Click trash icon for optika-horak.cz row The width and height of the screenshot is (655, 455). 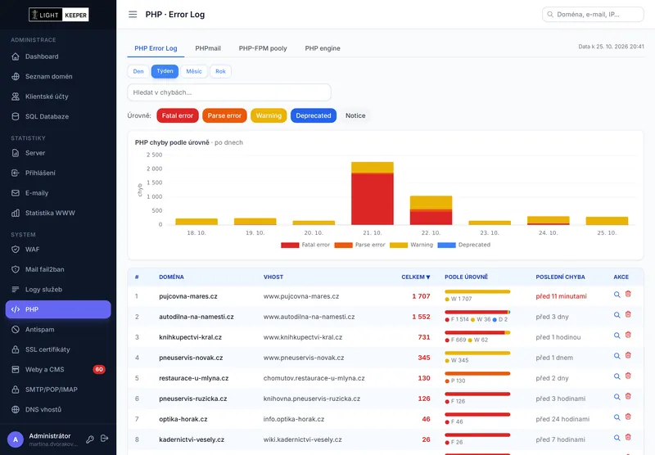tap(628, 417)
